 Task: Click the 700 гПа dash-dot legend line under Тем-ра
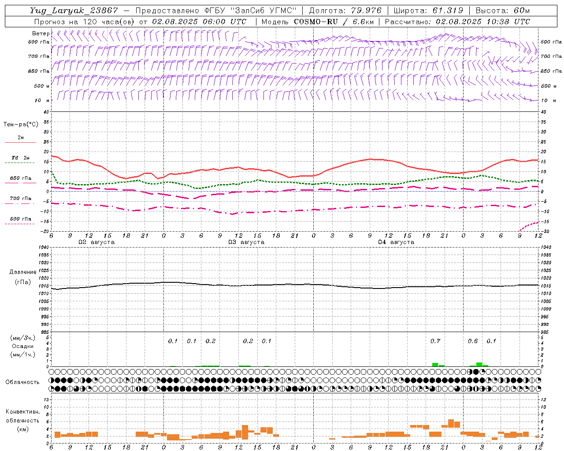point(20,203)
